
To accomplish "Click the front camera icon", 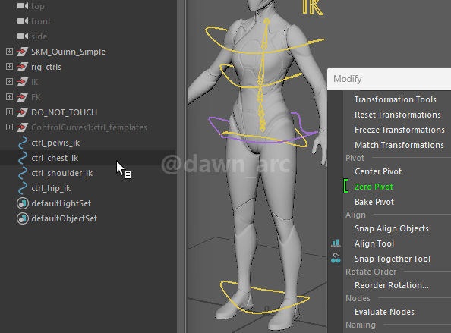I will coord(23,21).
